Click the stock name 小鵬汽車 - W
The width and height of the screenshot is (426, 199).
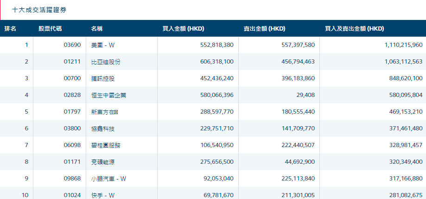pos(108,179)
